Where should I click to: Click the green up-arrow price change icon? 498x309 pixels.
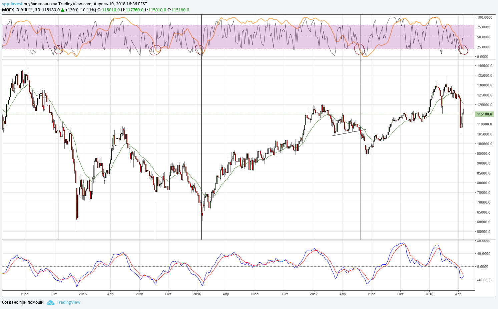click(x=62, y=10)
